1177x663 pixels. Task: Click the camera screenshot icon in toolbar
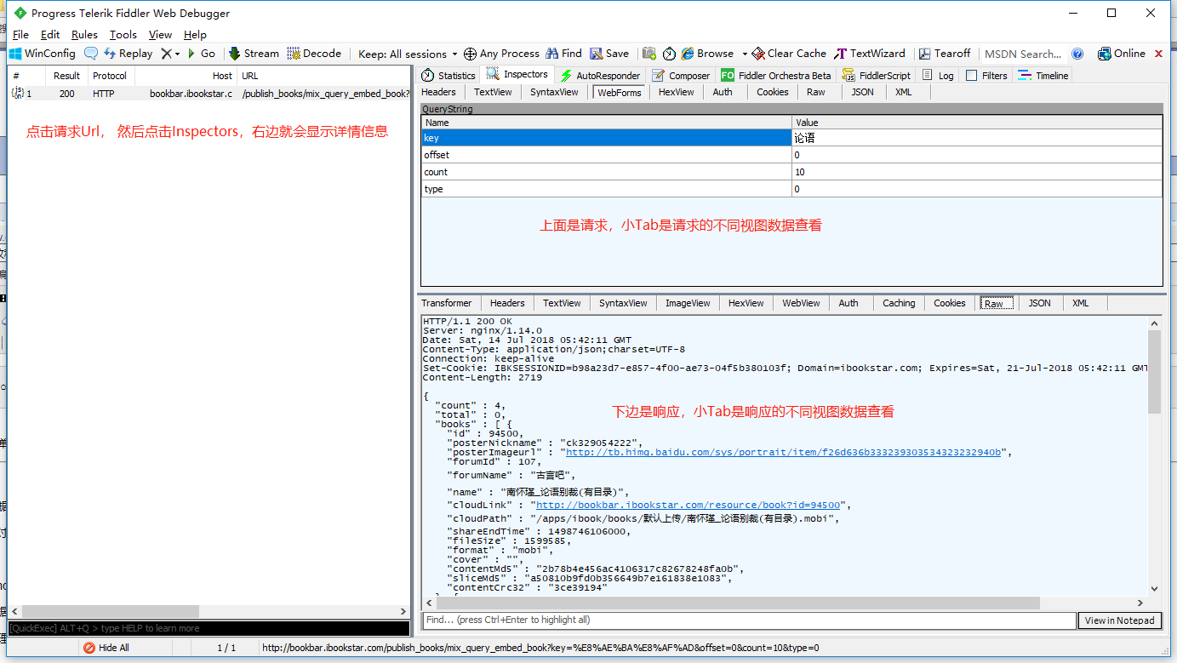pyautogui.click(x=649, y=54)
